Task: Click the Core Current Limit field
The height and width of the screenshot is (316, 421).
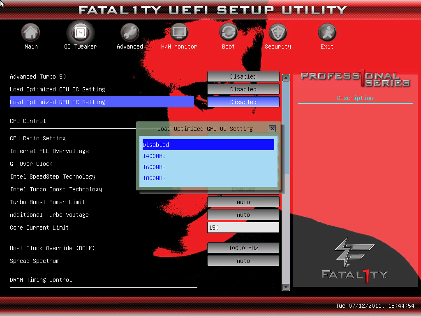Action: click(243, 228)
